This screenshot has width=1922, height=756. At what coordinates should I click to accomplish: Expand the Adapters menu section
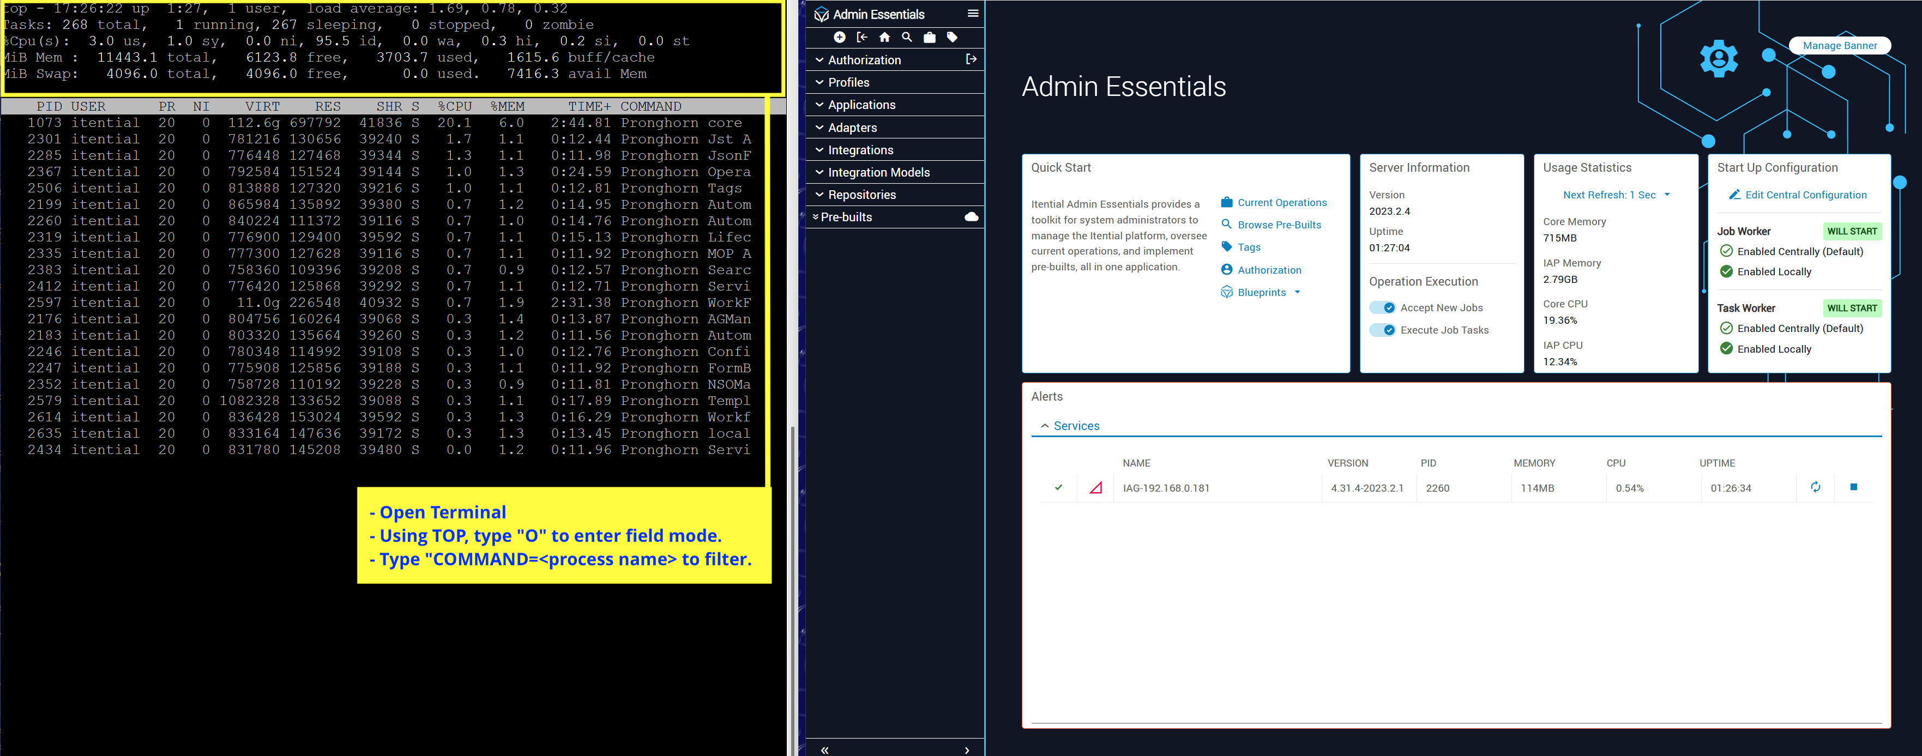[852, 128]
